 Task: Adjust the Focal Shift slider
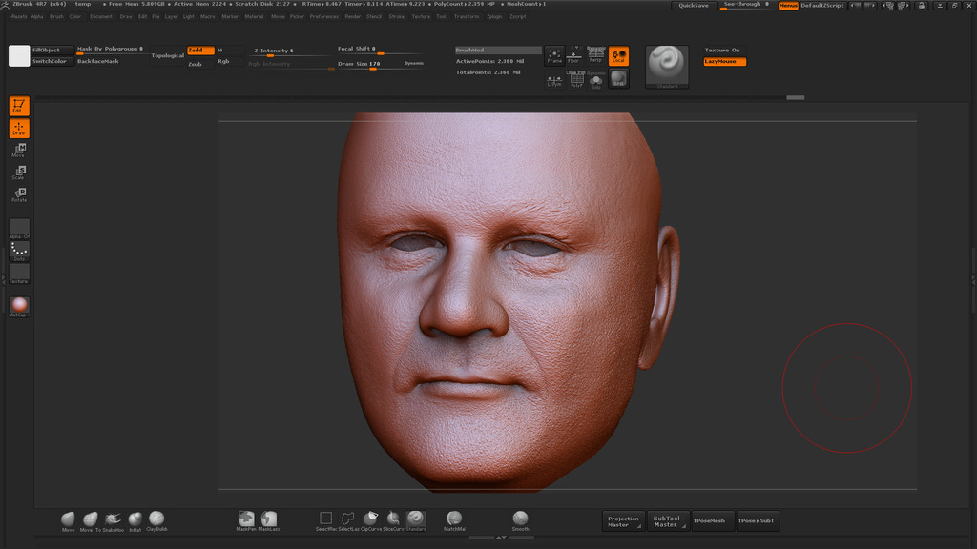click(380, 50)
